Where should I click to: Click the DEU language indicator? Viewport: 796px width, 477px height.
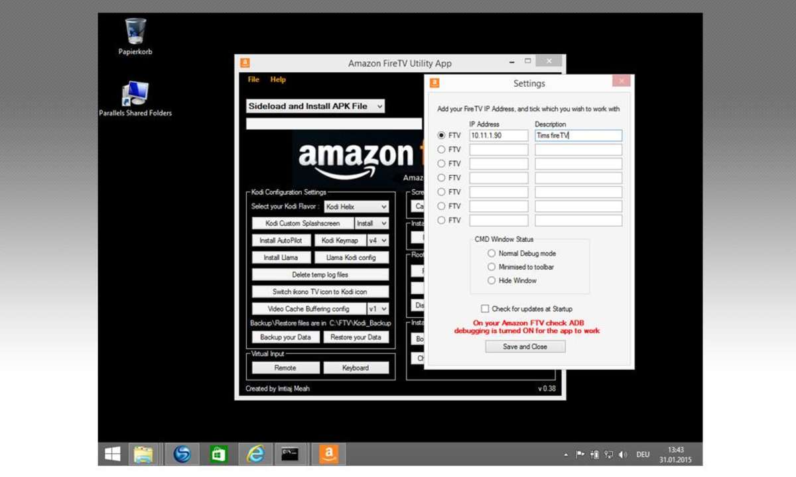(x=643, y=455)
